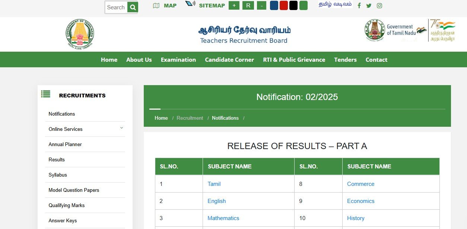Open the Candidate Corner menu
This screenshot has width=467, height=229.
pyautogui.click(x=229, y=59)
